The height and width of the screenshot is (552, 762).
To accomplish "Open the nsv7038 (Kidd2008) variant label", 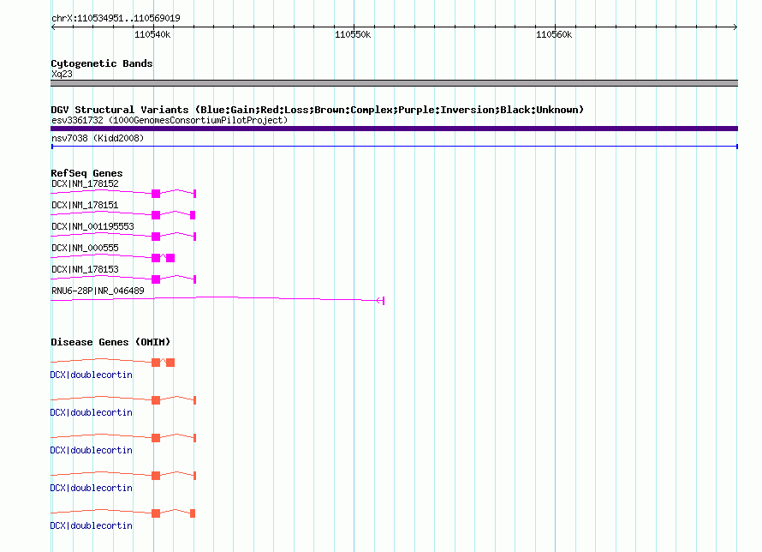I will click(x=98, y=138).
